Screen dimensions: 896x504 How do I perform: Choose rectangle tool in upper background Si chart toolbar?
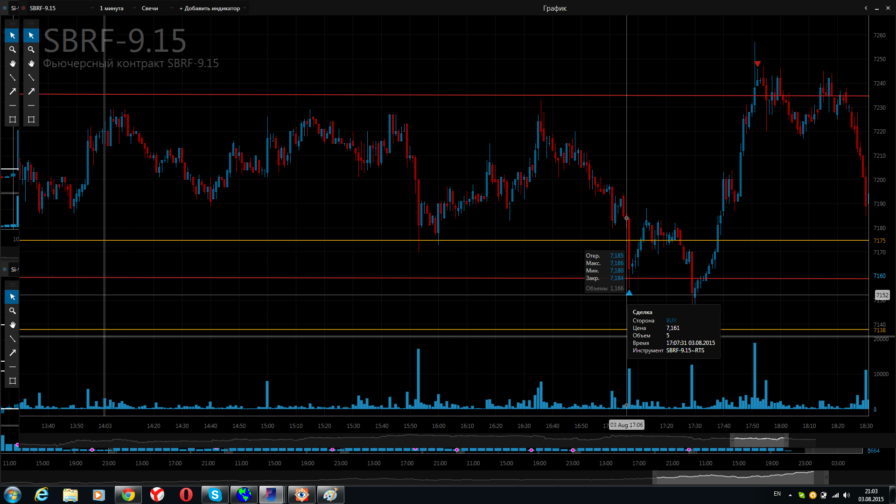pos(13,119)
